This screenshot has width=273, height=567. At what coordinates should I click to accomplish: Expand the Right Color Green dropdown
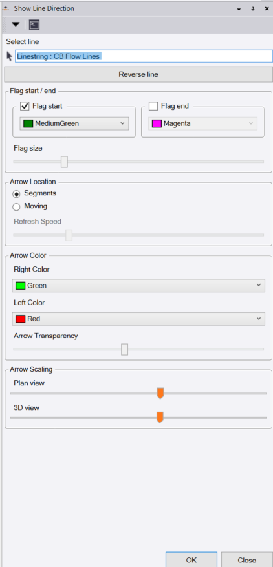click(x=138, y=285)
